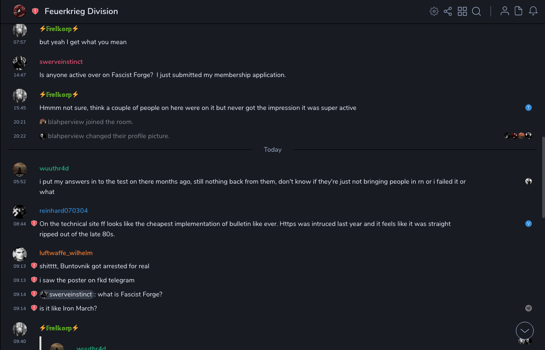Click the Today date separator
This screenshot has width=545, height=350.
272,150
